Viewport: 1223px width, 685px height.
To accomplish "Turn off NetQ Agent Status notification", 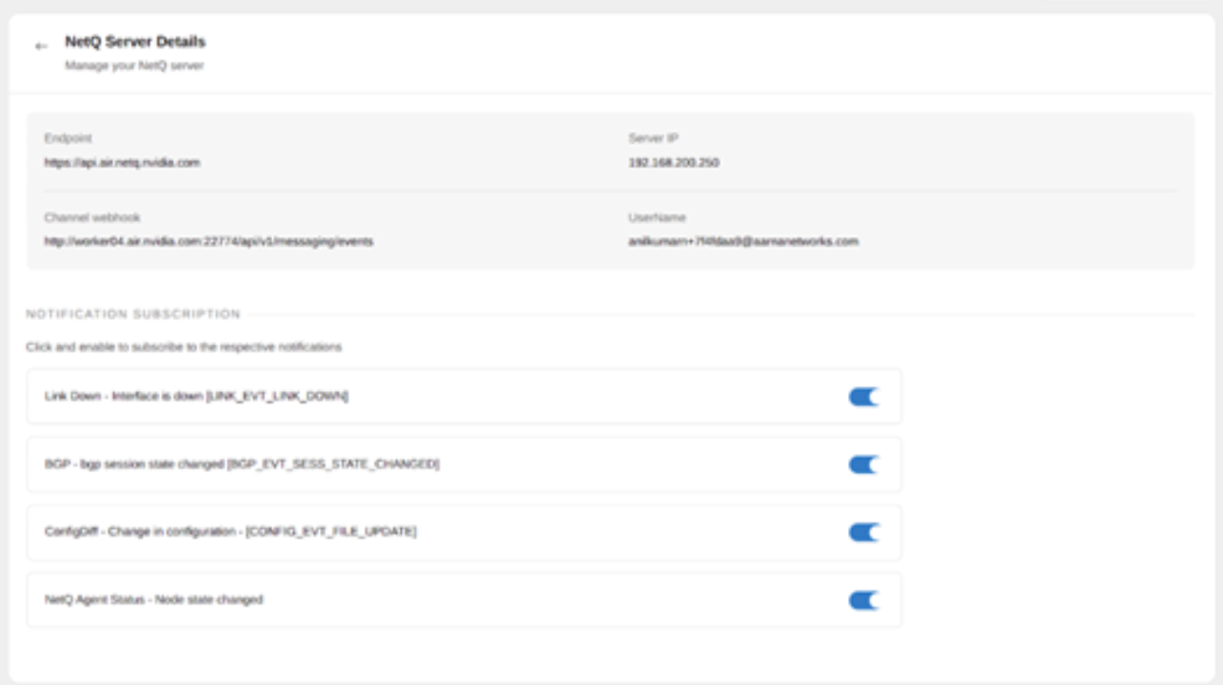I will pos(863,600).
